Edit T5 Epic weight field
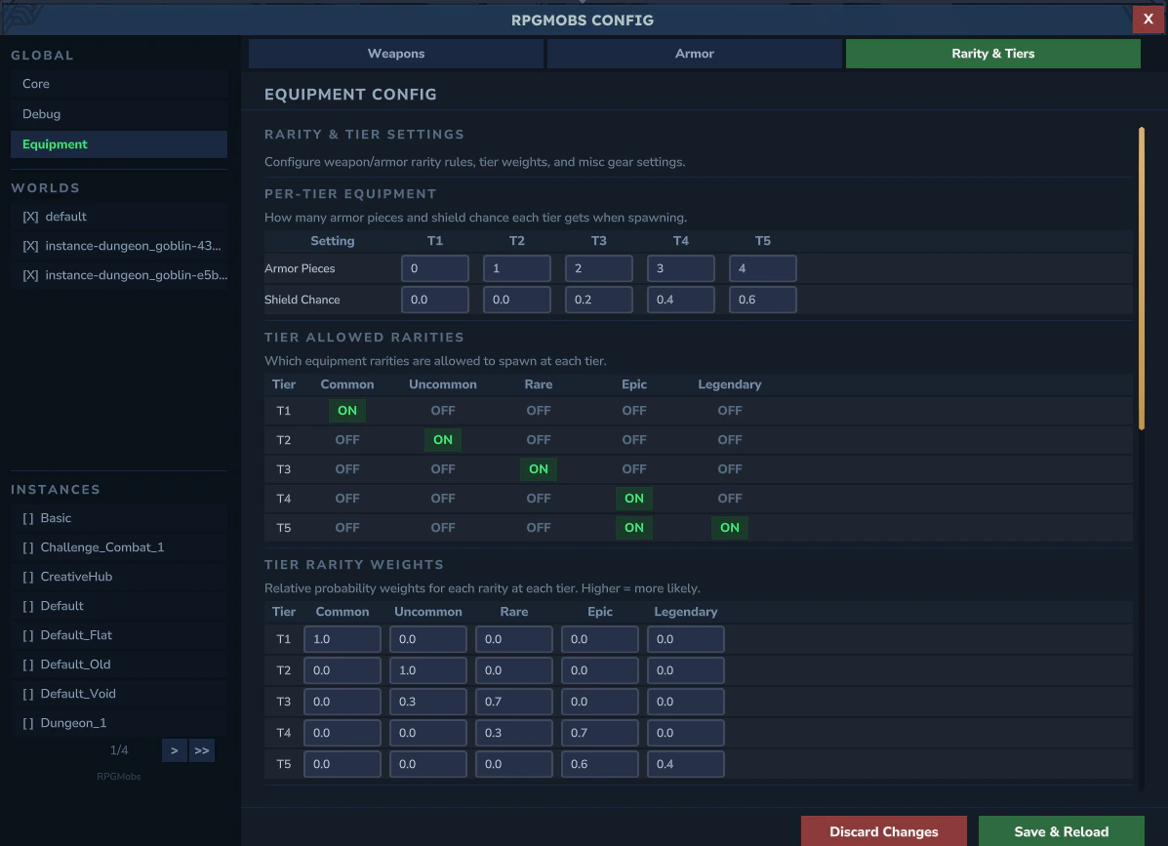 (x=600, y=764)
